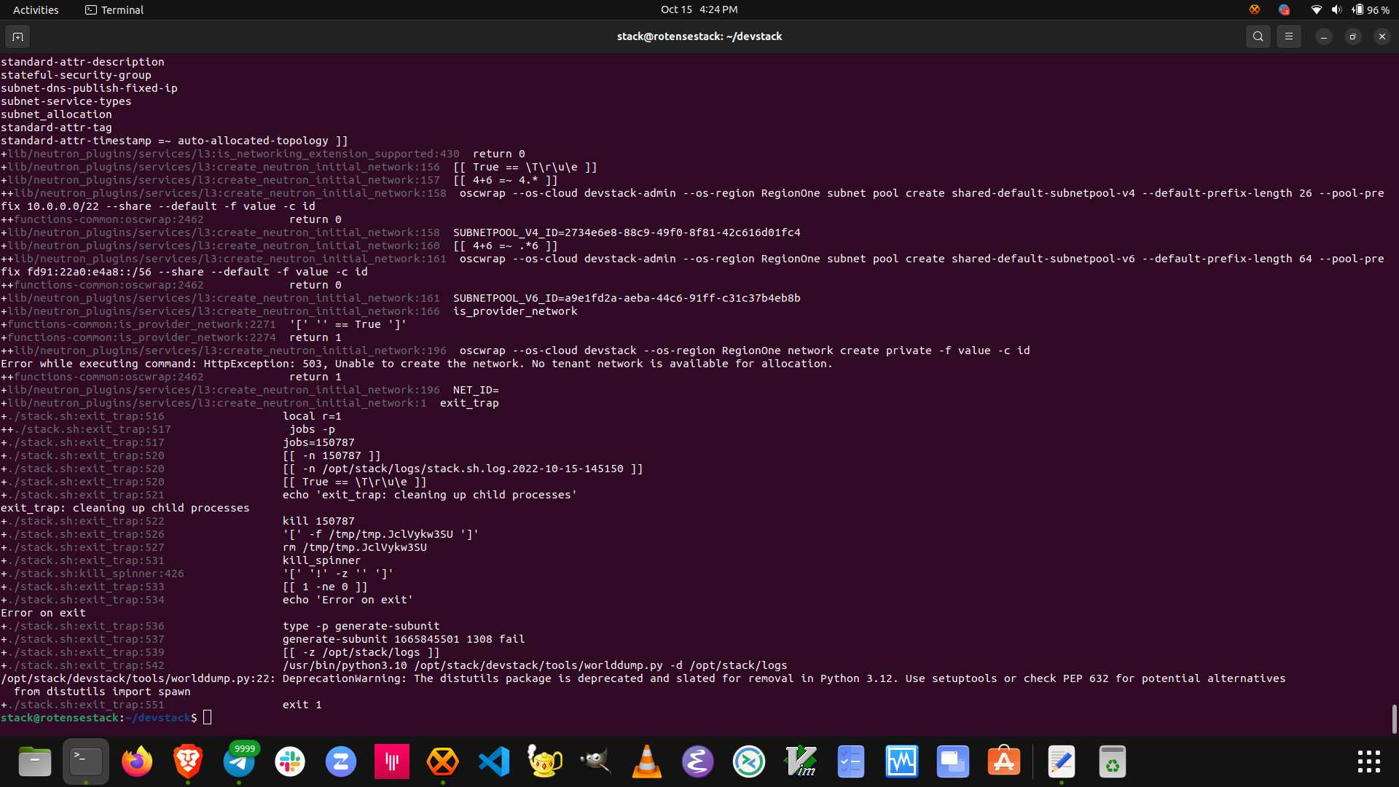
Task: Launch Brave browser from the dock
Action: pyautogui.click(x=188, y=761)
